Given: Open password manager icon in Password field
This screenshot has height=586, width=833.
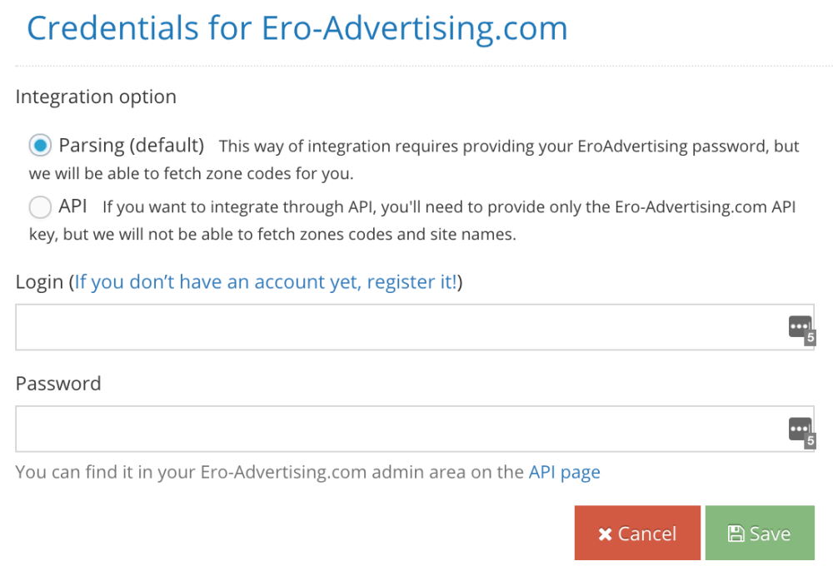Looking at the screenshot, I should click(801, 430).
